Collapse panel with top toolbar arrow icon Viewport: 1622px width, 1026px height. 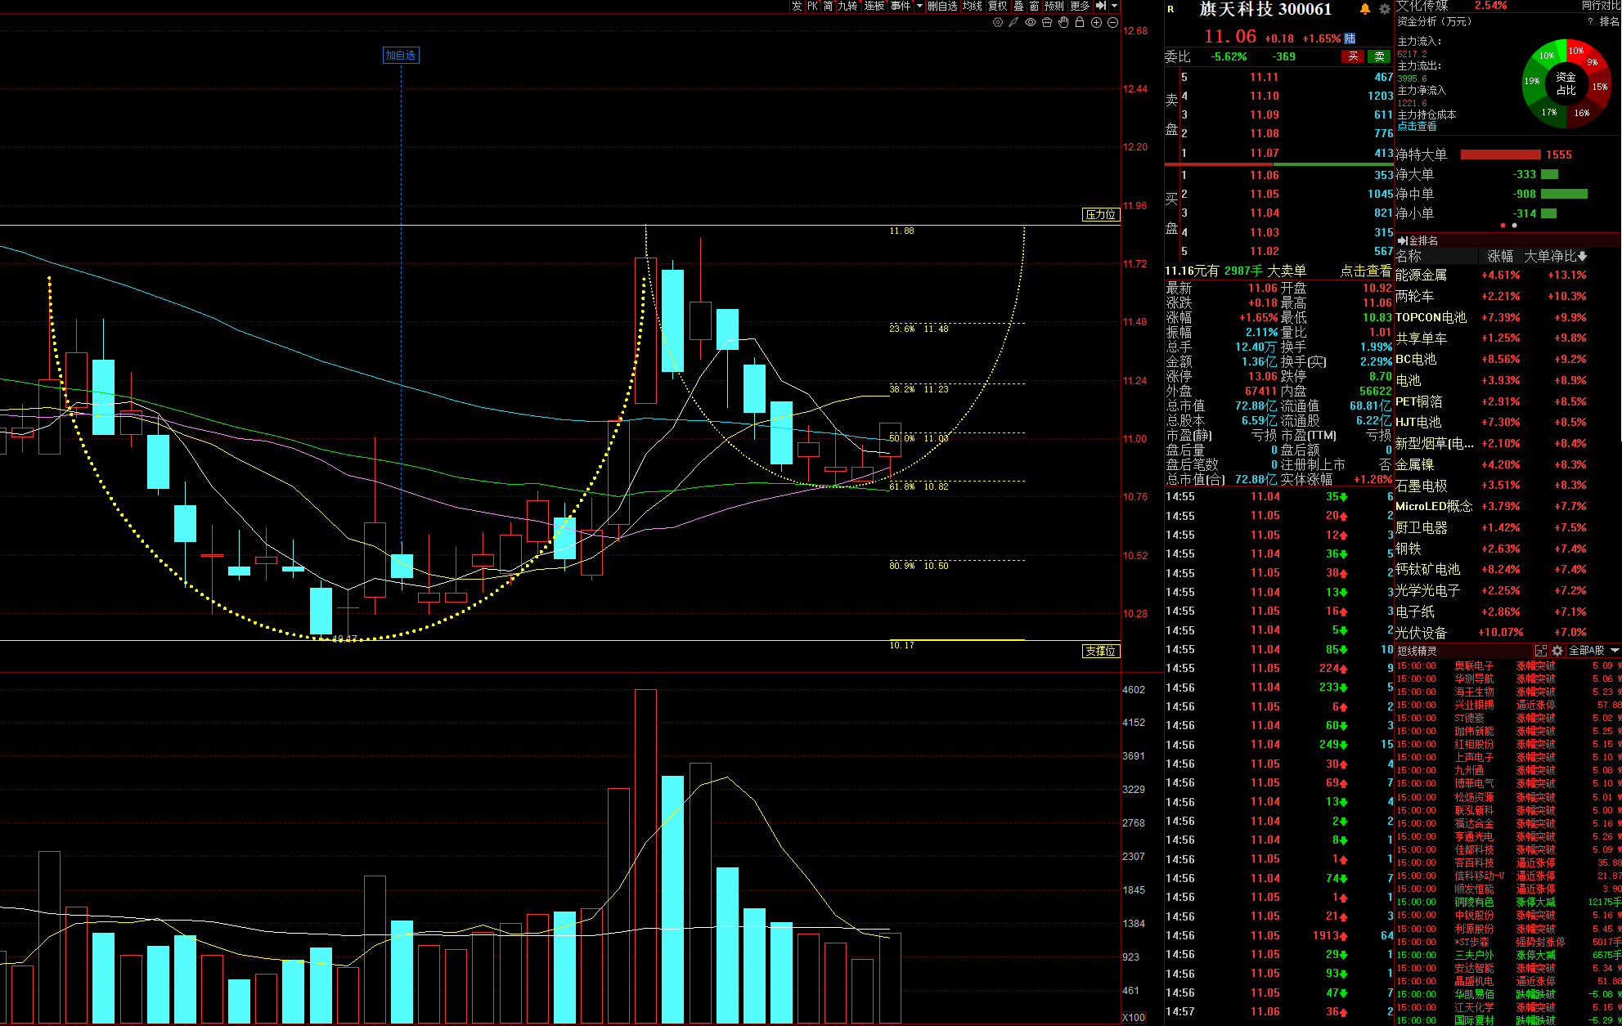click(1101, 6)
